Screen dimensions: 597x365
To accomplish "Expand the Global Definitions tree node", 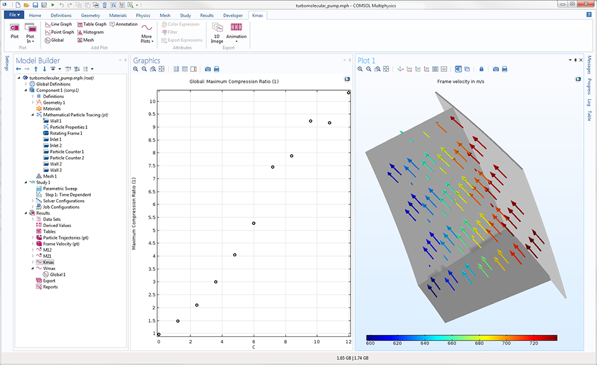I will pyautogui.click(x=26, y=84).
